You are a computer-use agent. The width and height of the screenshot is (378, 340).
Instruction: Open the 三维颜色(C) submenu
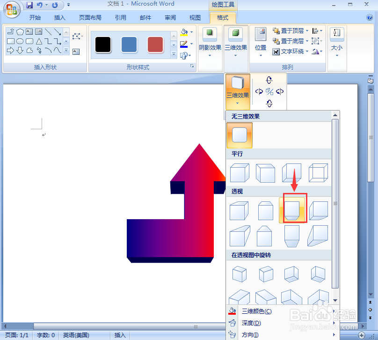coord(282,311)
